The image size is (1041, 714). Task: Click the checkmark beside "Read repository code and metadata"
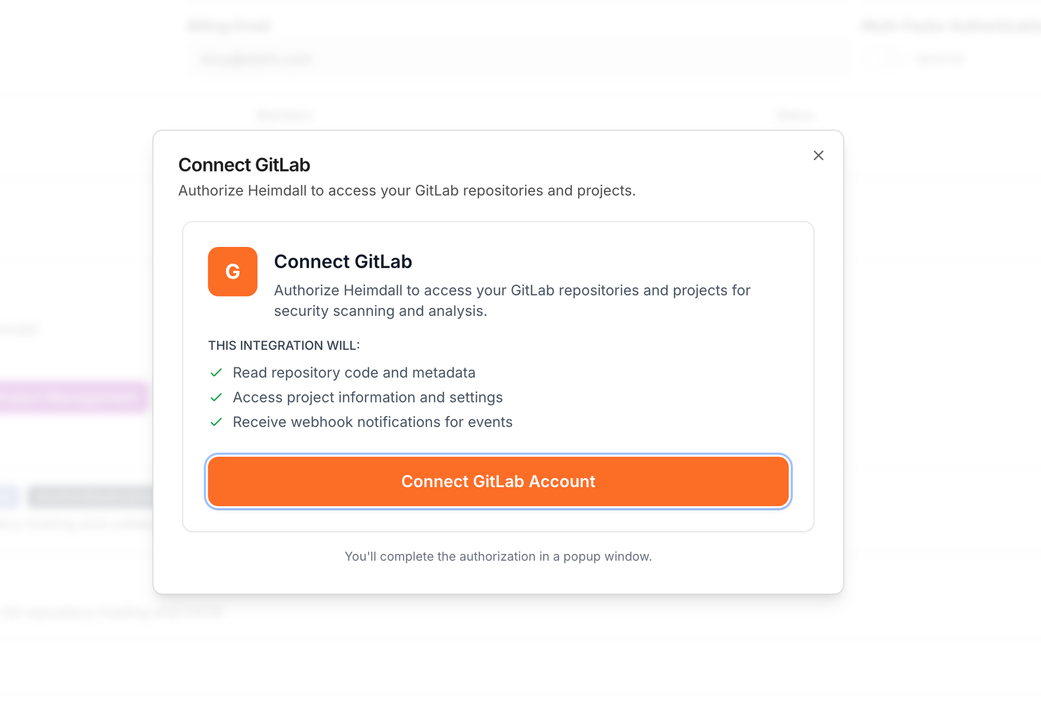click(215, 372)
